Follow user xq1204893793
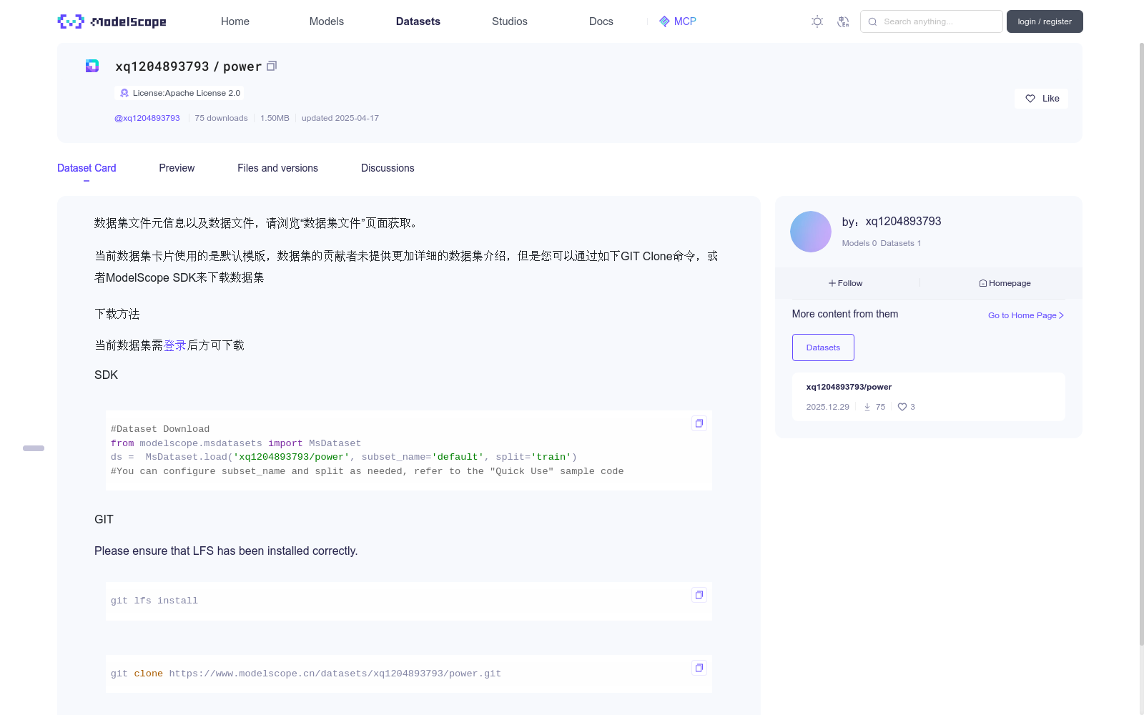This screenshot has height=715, width=1144. pos(846,283)
